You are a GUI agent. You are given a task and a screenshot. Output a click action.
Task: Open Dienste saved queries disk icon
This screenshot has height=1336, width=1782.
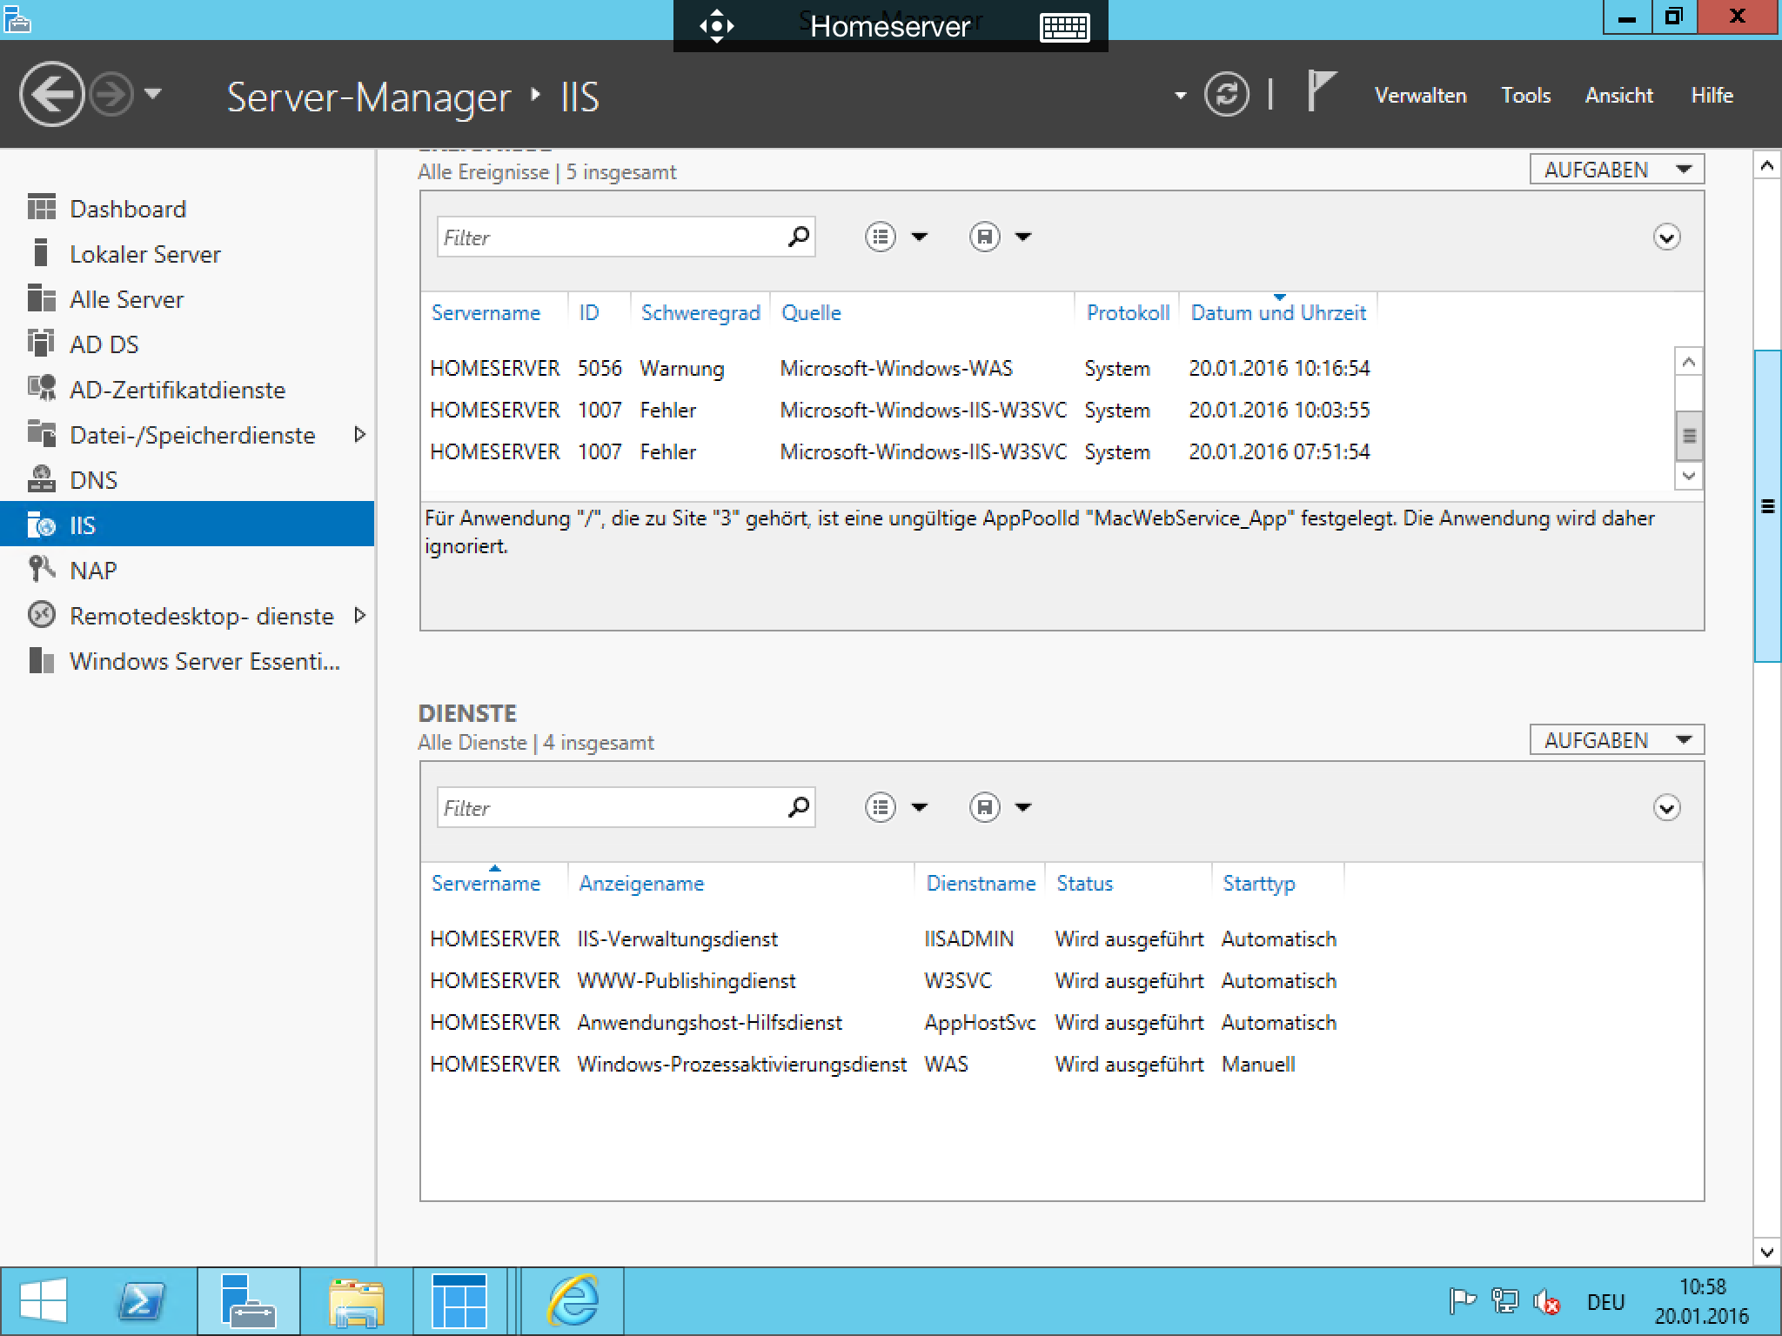[984, 807]
